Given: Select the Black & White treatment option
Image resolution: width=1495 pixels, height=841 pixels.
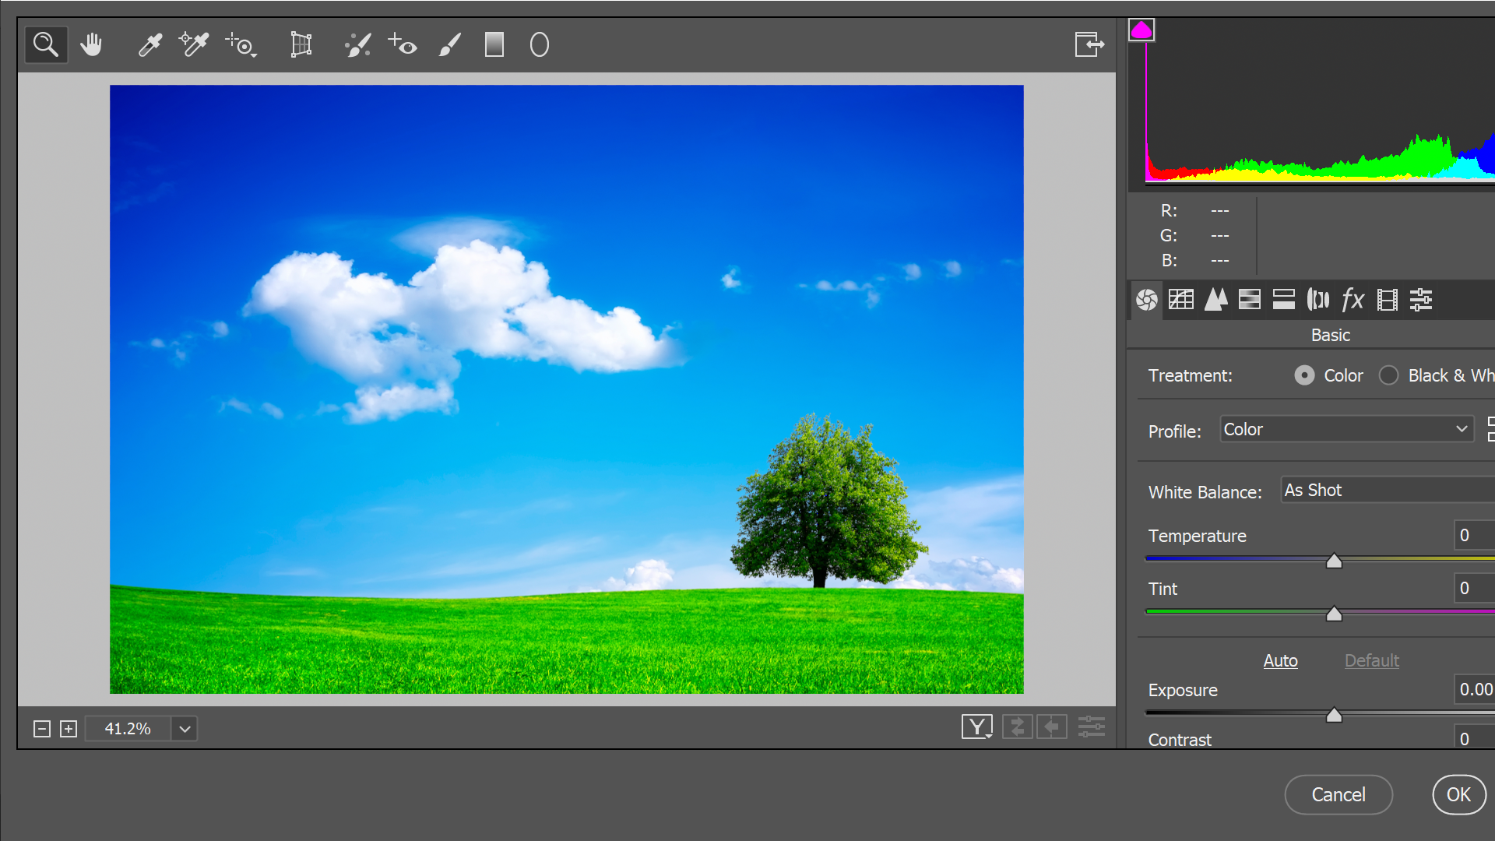Looking at the screenshot, I should pyautogui.click(x=1388, y=375).
